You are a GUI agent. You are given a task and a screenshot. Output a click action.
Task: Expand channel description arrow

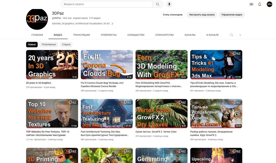(x=112, y=24)
